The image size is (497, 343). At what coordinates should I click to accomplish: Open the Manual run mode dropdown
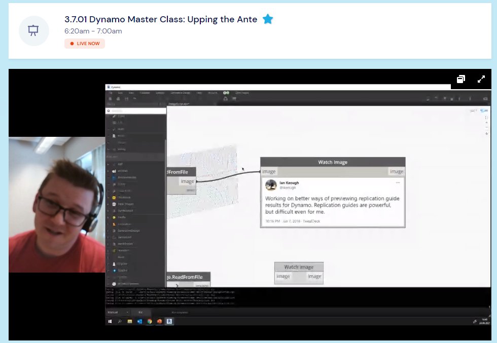pos(118,313)
